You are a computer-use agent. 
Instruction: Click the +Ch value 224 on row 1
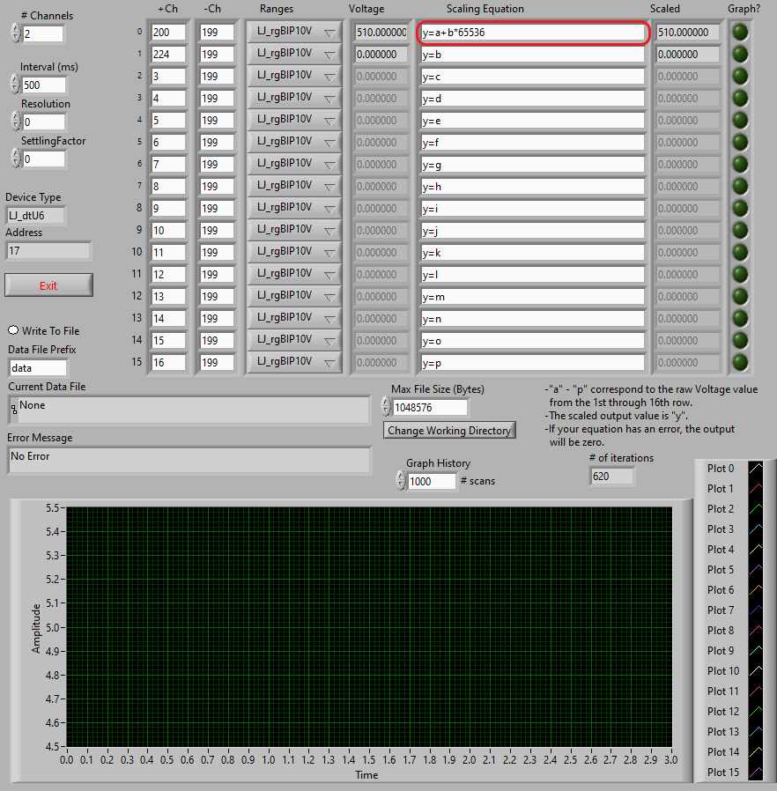[168, 54]
